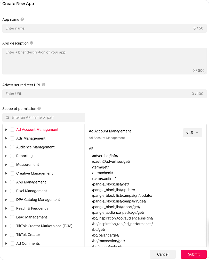Image resolution: width=209 pixels, height=260 pixels.
Task: Enable the Reporting permission checkbox
Action: coord(12,156)
